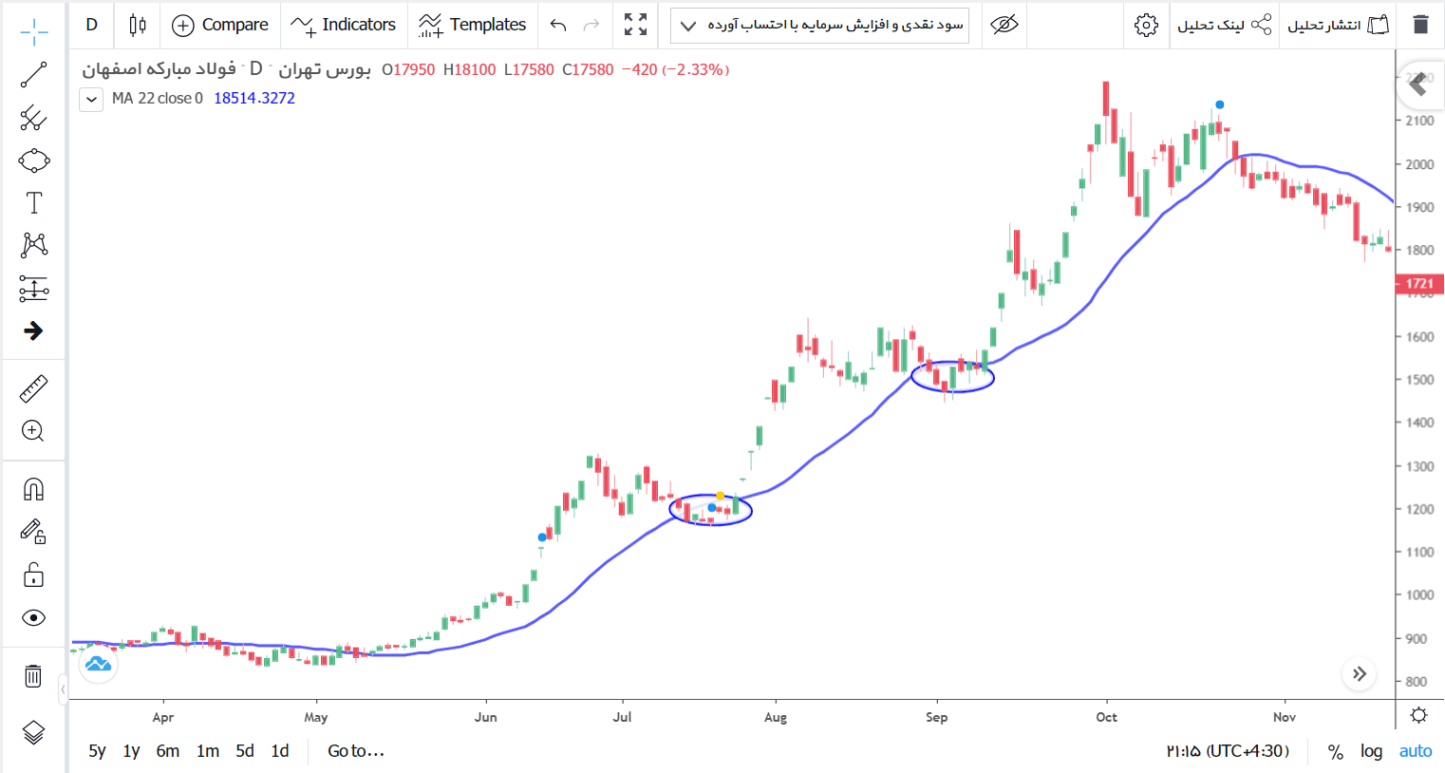The image size is (1445, 773).
Task: Open the candlestick chart style menu
Action: click(x=138, y=25)
